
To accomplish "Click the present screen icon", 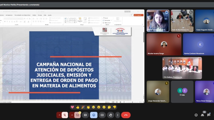I will click(102, 115).
